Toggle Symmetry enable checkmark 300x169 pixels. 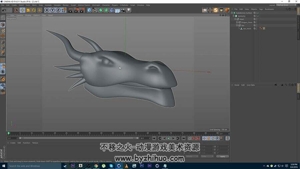point(258,16)
